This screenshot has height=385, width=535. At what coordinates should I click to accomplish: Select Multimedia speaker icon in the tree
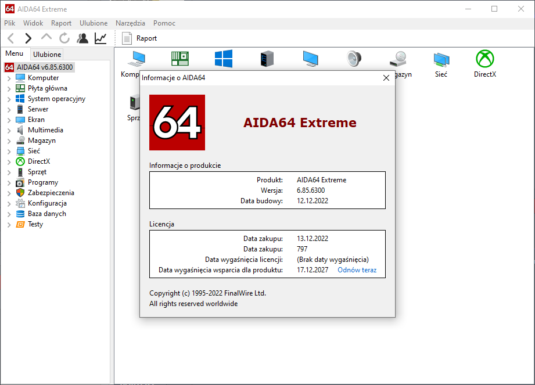click(x=20, y=130)
